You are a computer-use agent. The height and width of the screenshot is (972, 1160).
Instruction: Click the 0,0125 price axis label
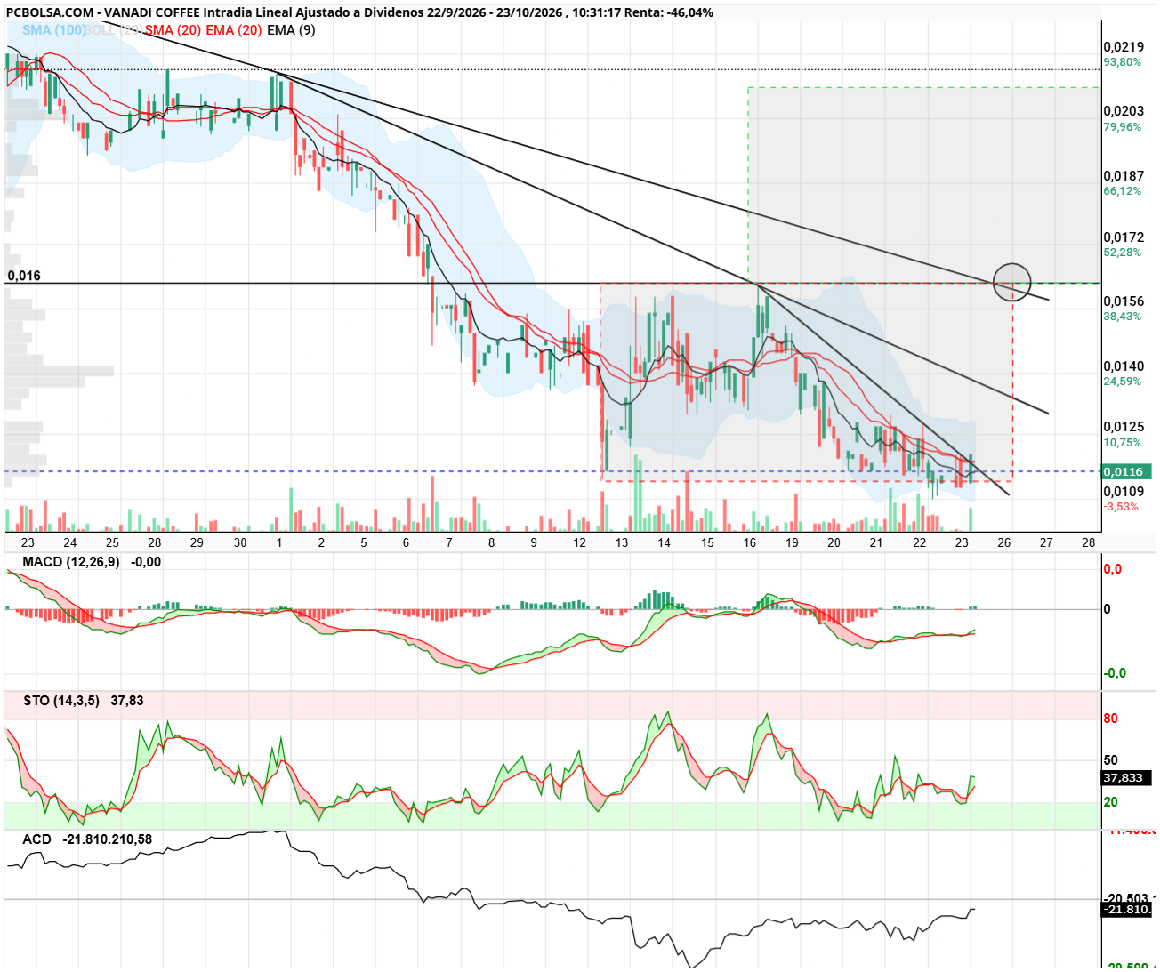[1124, 428]
